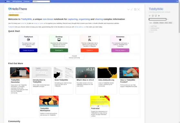Viewport: 180px width, 123px height.
Task: Switch to the Tools sidebar tab
Action: coord(166,23)
